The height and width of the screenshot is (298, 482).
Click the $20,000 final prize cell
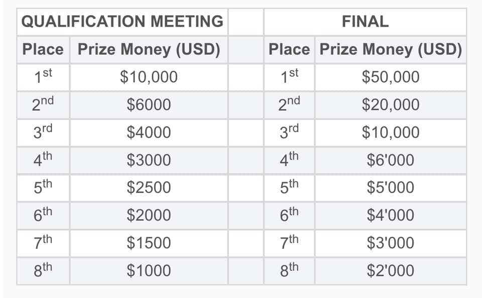(x=391, y=105)
